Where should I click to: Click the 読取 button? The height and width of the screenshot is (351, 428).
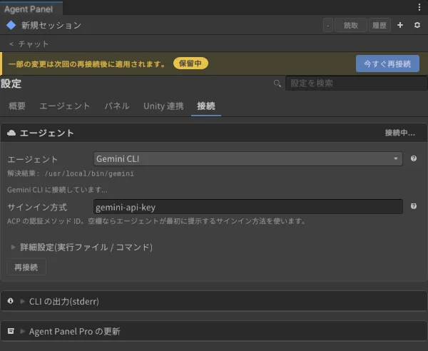(351, 26)
